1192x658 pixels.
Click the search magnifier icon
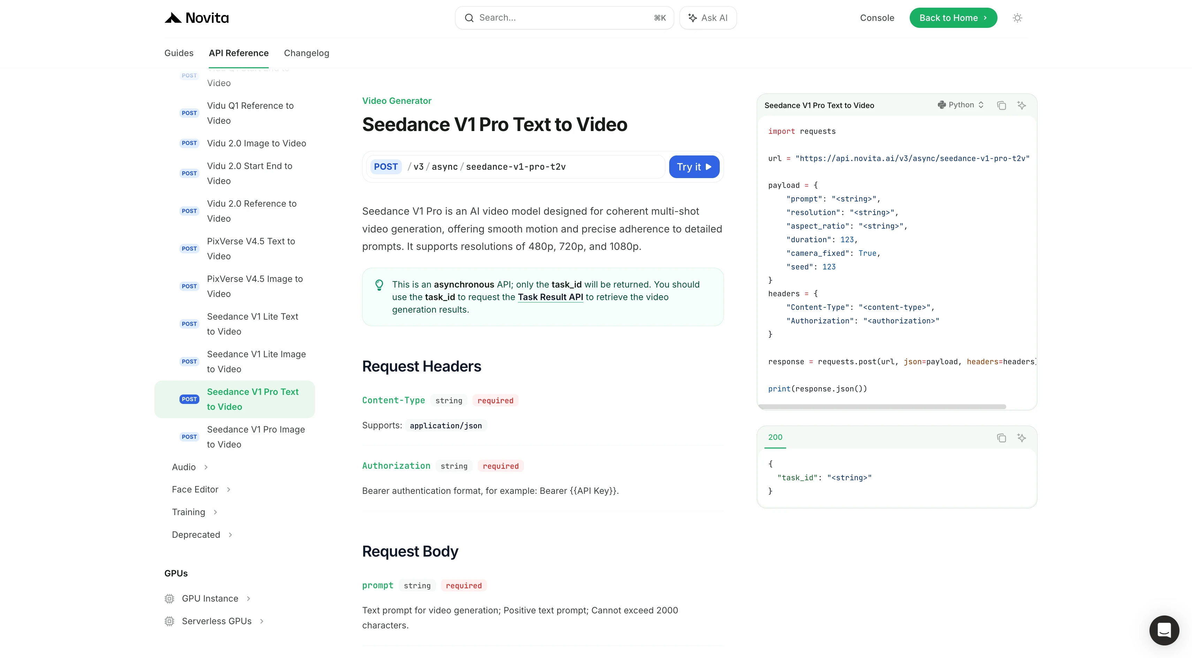[x=469, y=18]
